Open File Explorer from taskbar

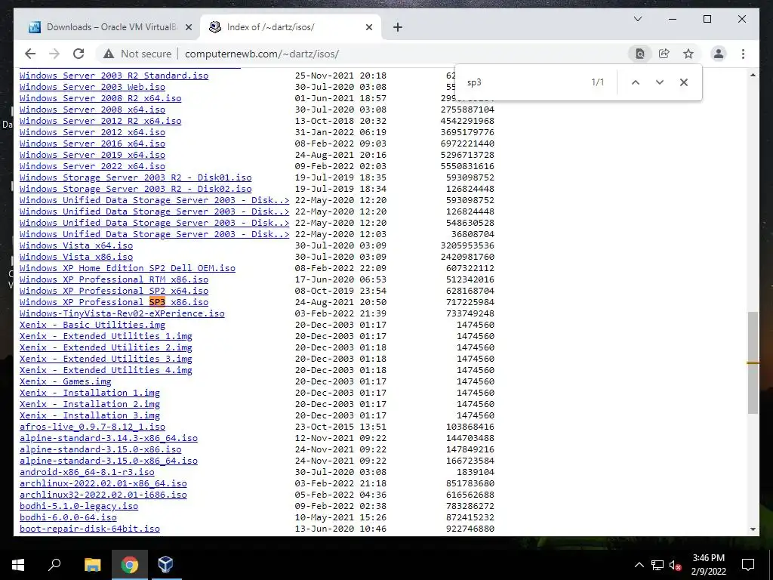click(x=92, y=565)
